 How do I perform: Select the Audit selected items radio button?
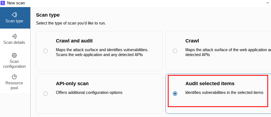coord(175,94)
